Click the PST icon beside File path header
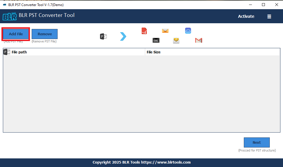 [x=6, y=52]
